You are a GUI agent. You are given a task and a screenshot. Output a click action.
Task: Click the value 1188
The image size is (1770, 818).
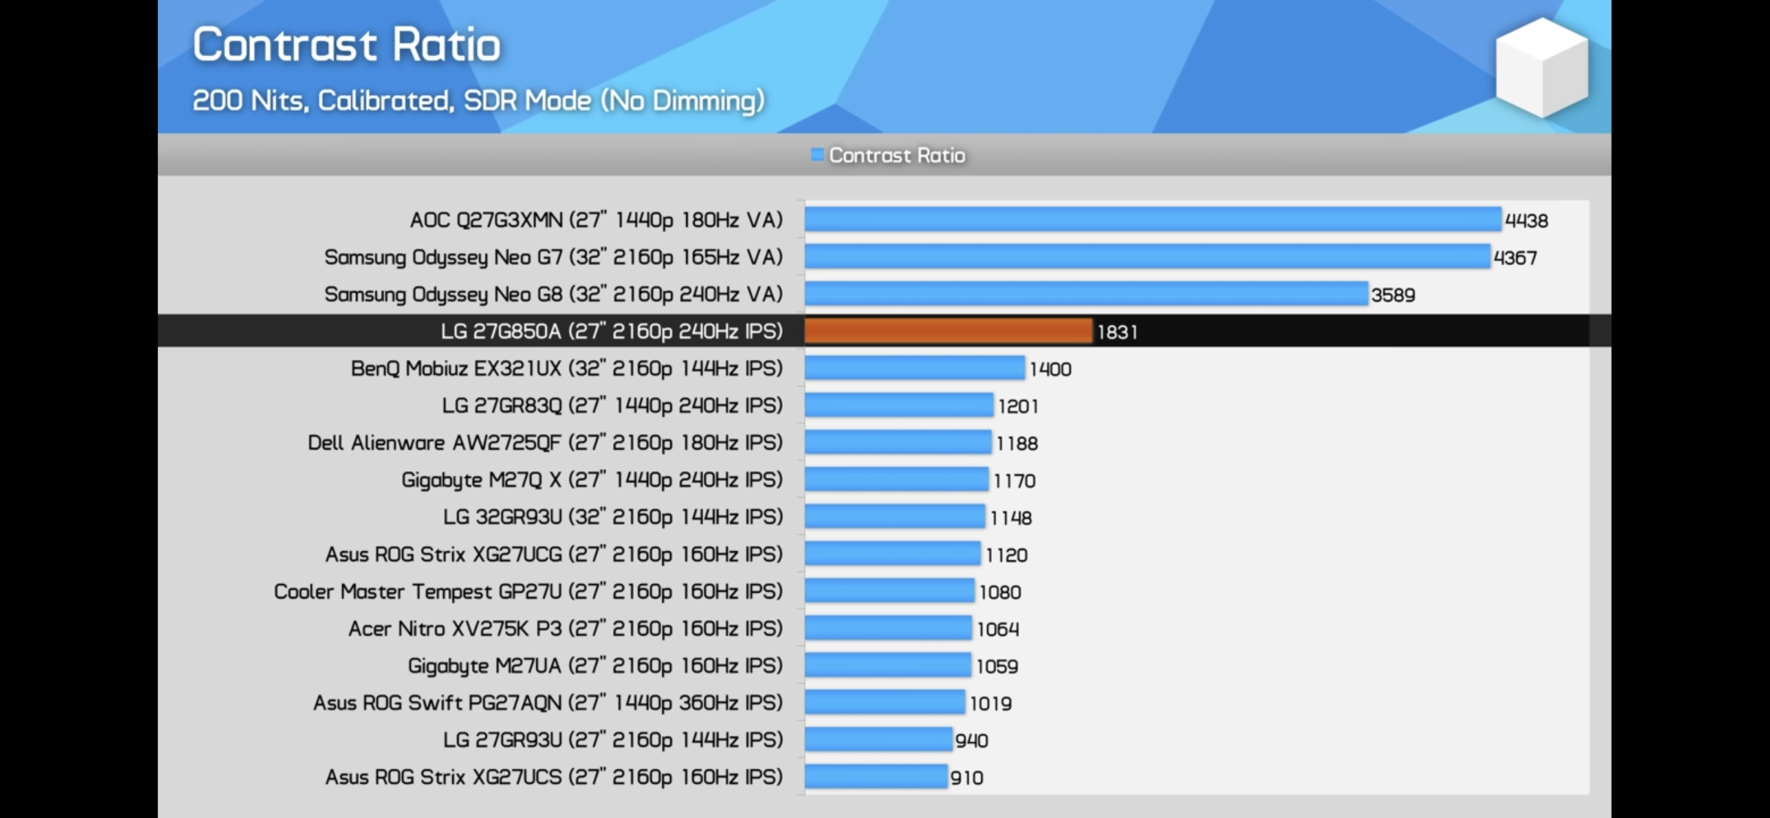pos(1017,443)
